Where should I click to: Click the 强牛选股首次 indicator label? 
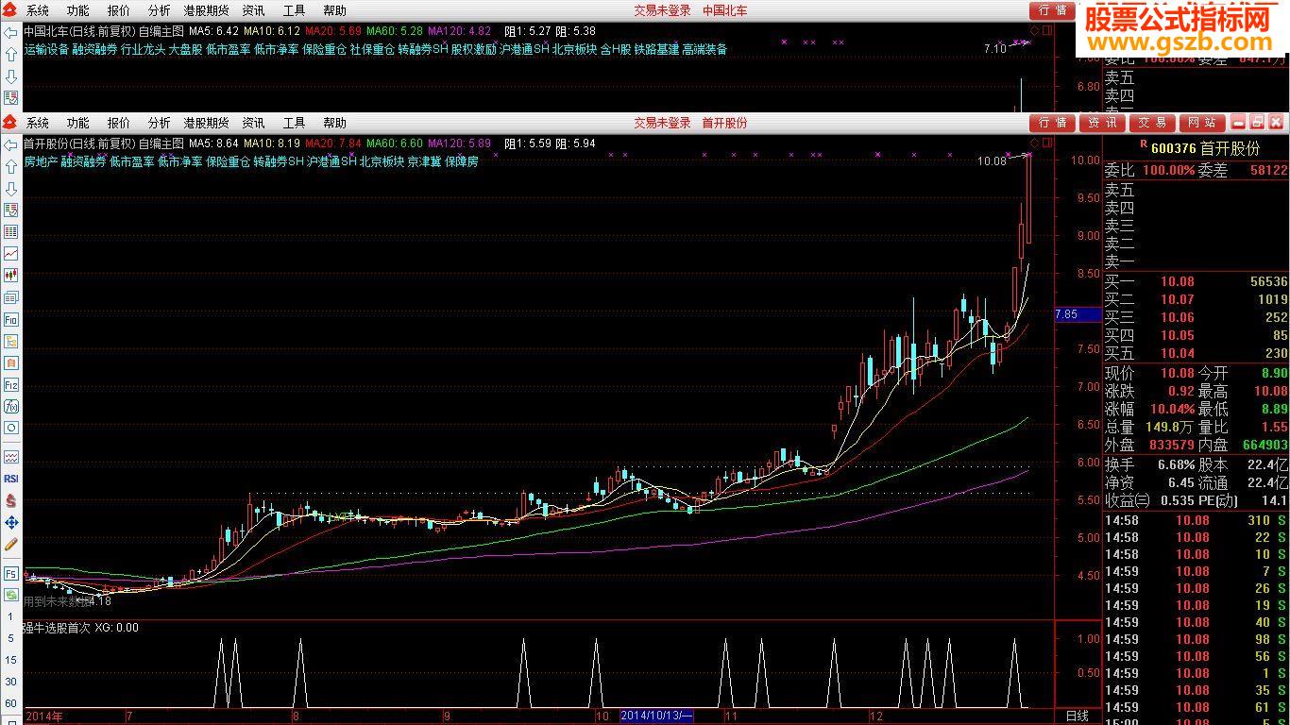coord(57,627)
